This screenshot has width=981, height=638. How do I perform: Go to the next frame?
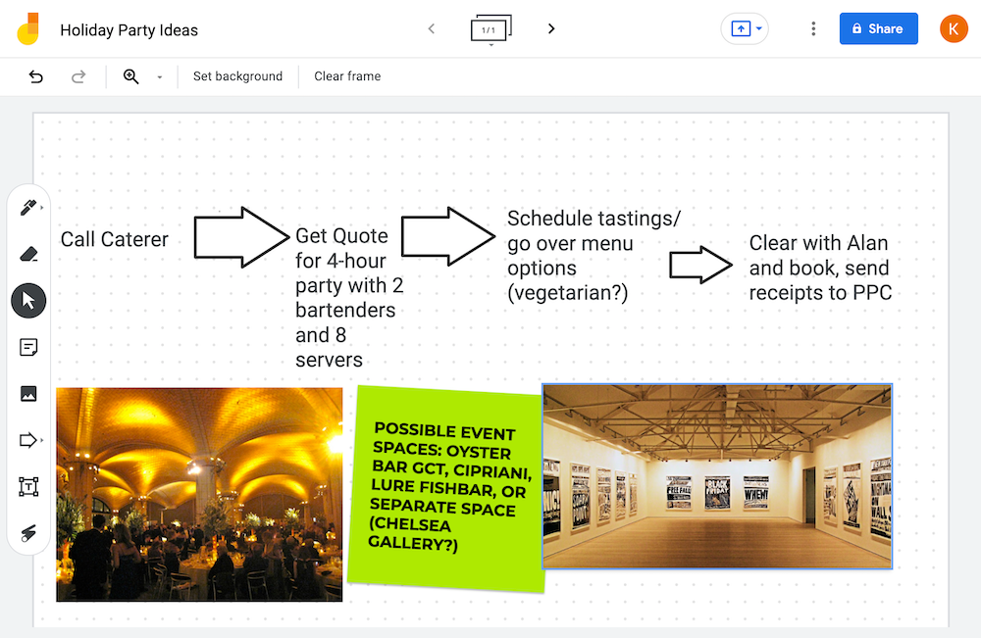[x=551, y=29]
